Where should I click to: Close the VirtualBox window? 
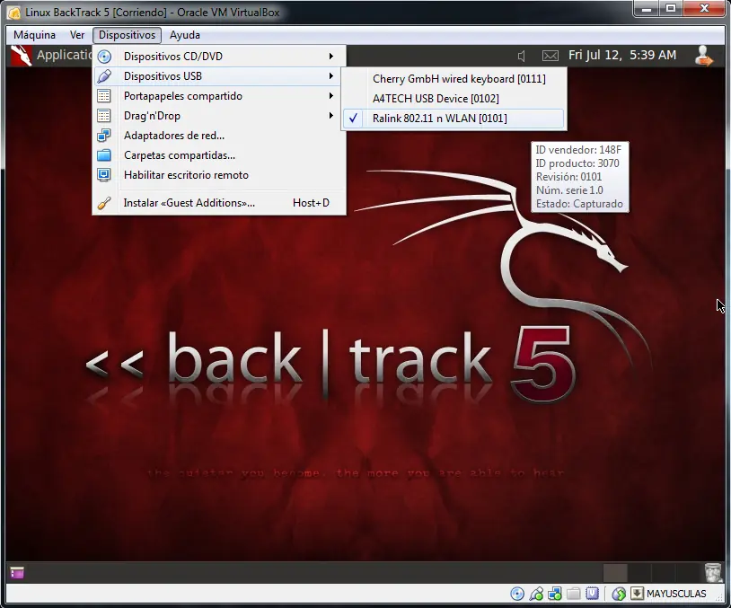pyautogui.click(x=704, y=8)
